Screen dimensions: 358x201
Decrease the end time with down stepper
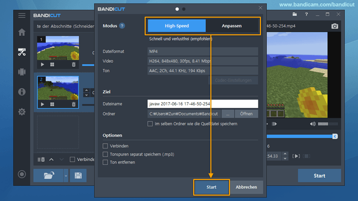pos(285,158)
